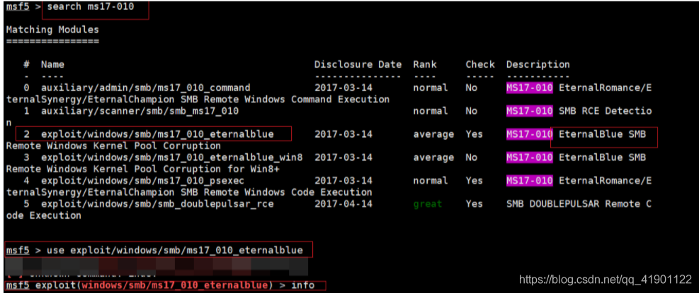
Task: Click the 'info' command at bottom
Action: click(x=302, y=285)
